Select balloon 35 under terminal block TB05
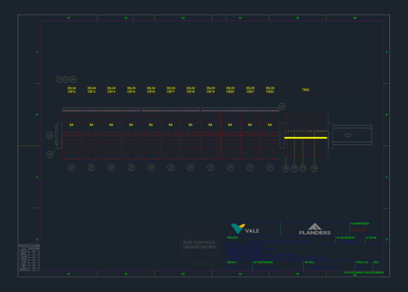This screenshot has height=292, width=408. [286, 169]
